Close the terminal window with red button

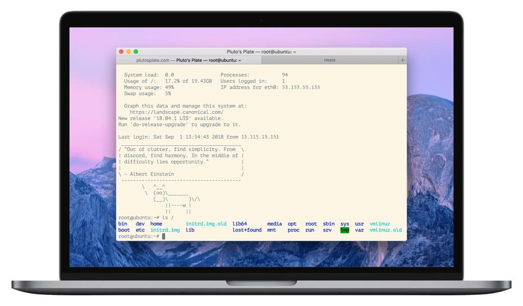click(x=122, y=52)
